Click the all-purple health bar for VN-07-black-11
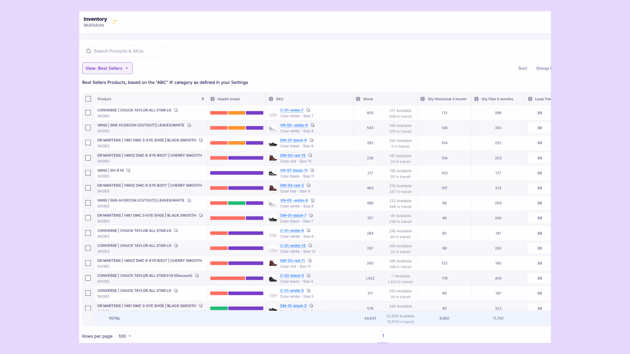Viewport: 630px width, 354px height. click(x=237, y=173)
